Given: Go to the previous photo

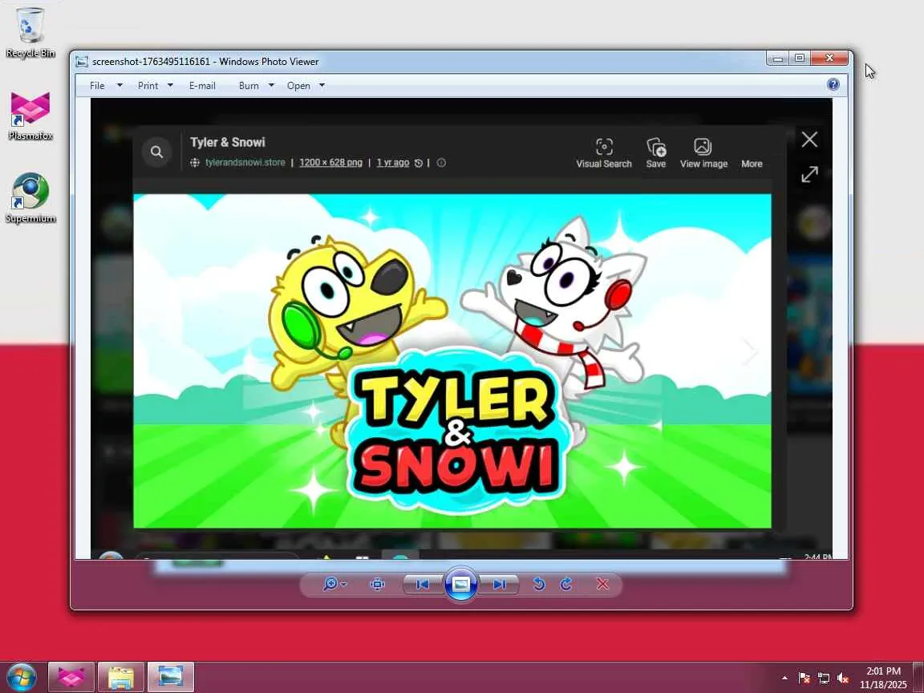Looking at the screenshot, I should coord(423,584).
